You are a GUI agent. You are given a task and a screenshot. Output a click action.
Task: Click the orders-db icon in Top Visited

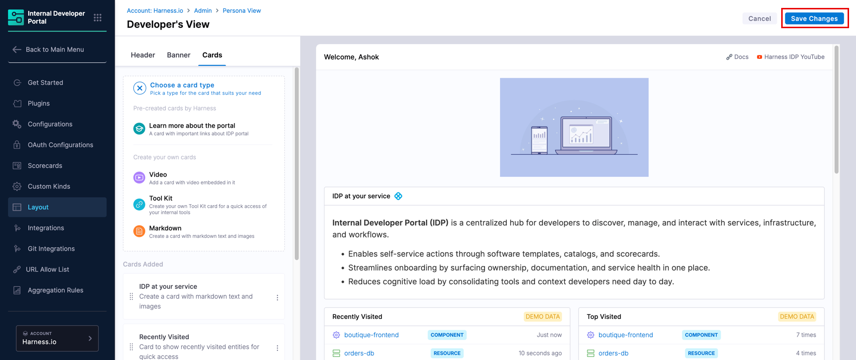tap(590, 354)
